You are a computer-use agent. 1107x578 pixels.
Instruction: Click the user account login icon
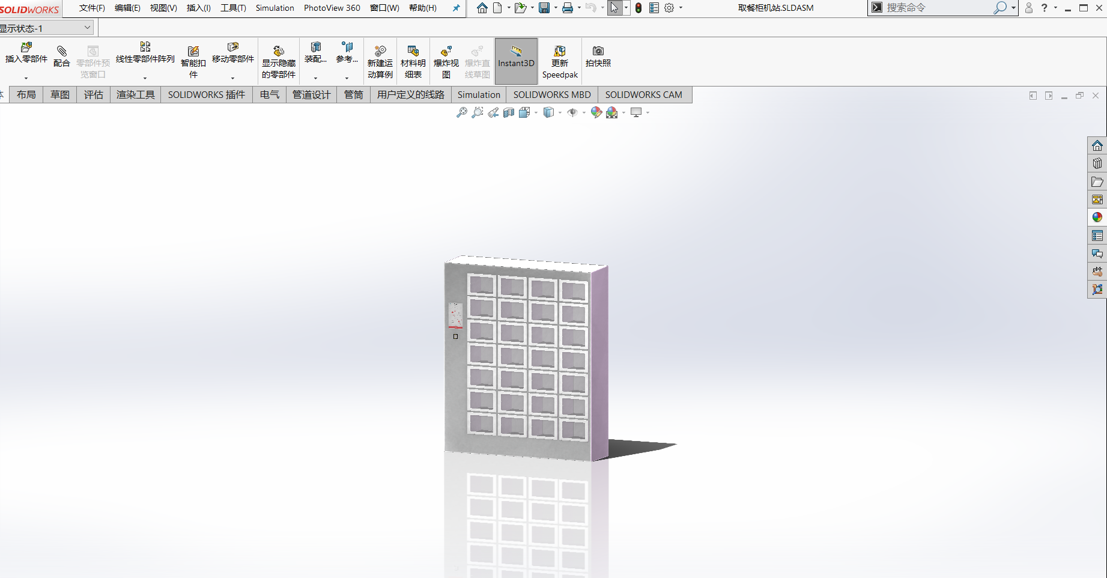tap(1029, 8)
